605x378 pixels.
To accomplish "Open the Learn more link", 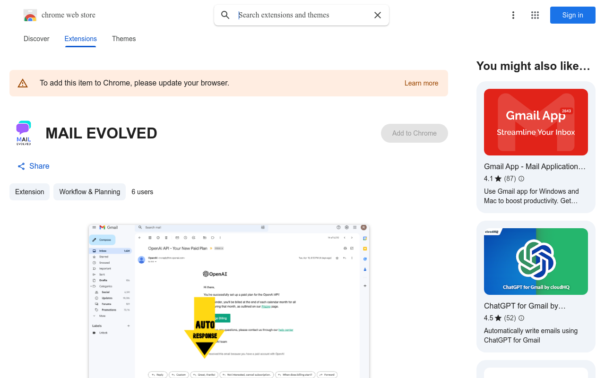I will (421, 83).
